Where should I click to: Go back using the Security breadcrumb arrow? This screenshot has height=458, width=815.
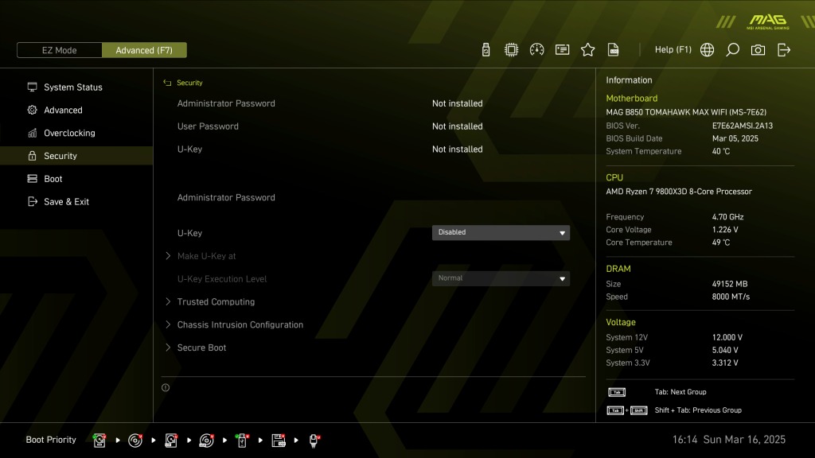167,83
